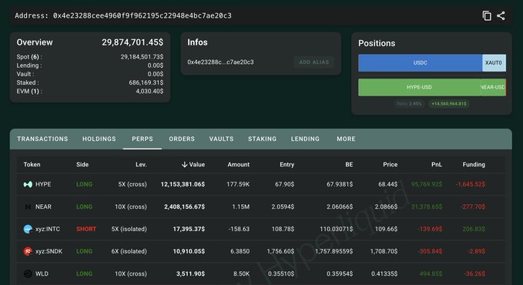Image resolution: width=523 pixels, height=285 pixels.
Task: Click the xyz:SNDK token logo icon
Action: pos(28,251)
